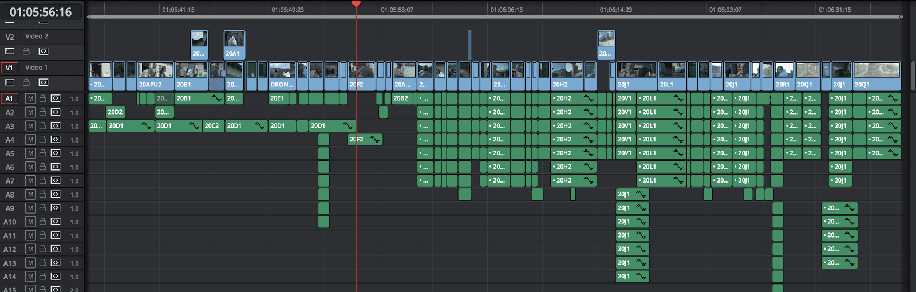Lock audio track A1
The image size is (916, 292).
[43, 98]
